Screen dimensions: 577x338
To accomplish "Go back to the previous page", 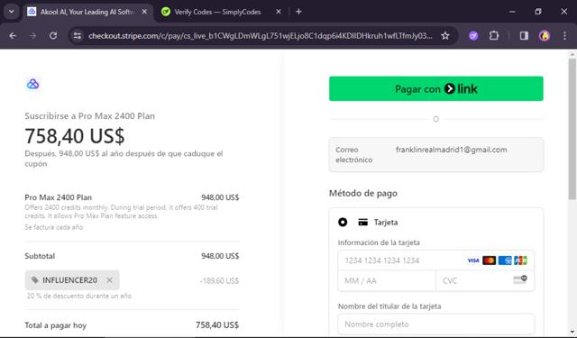I will pyautogui.click(x=13, y=36).
